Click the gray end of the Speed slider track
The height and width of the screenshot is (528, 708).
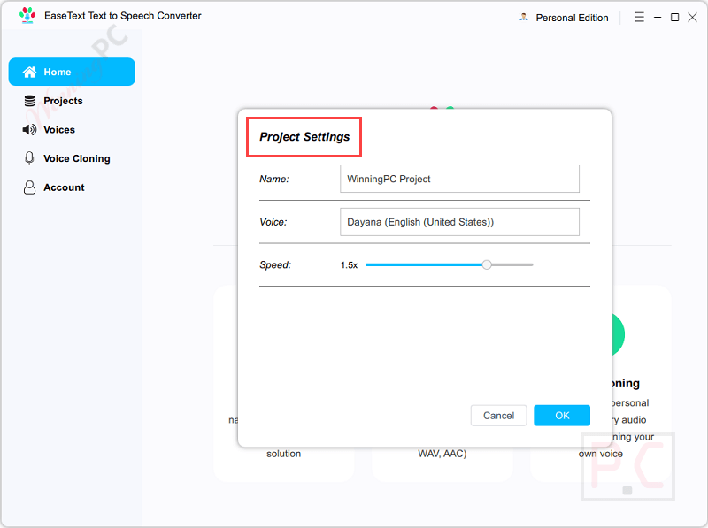[x=512, y=264]
